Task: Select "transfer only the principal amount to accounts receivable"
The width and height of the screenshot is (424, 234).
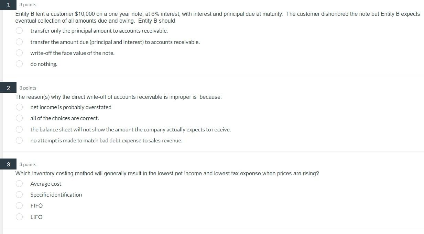Action: coord(19,31)
